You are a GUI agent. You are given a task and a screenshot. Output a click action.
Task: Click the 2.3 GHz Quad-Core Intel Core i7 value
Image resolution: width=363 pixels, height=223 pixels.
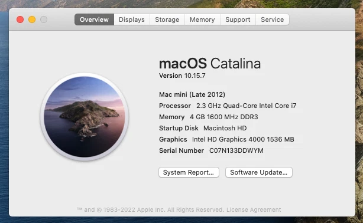[x=247, y=106]
